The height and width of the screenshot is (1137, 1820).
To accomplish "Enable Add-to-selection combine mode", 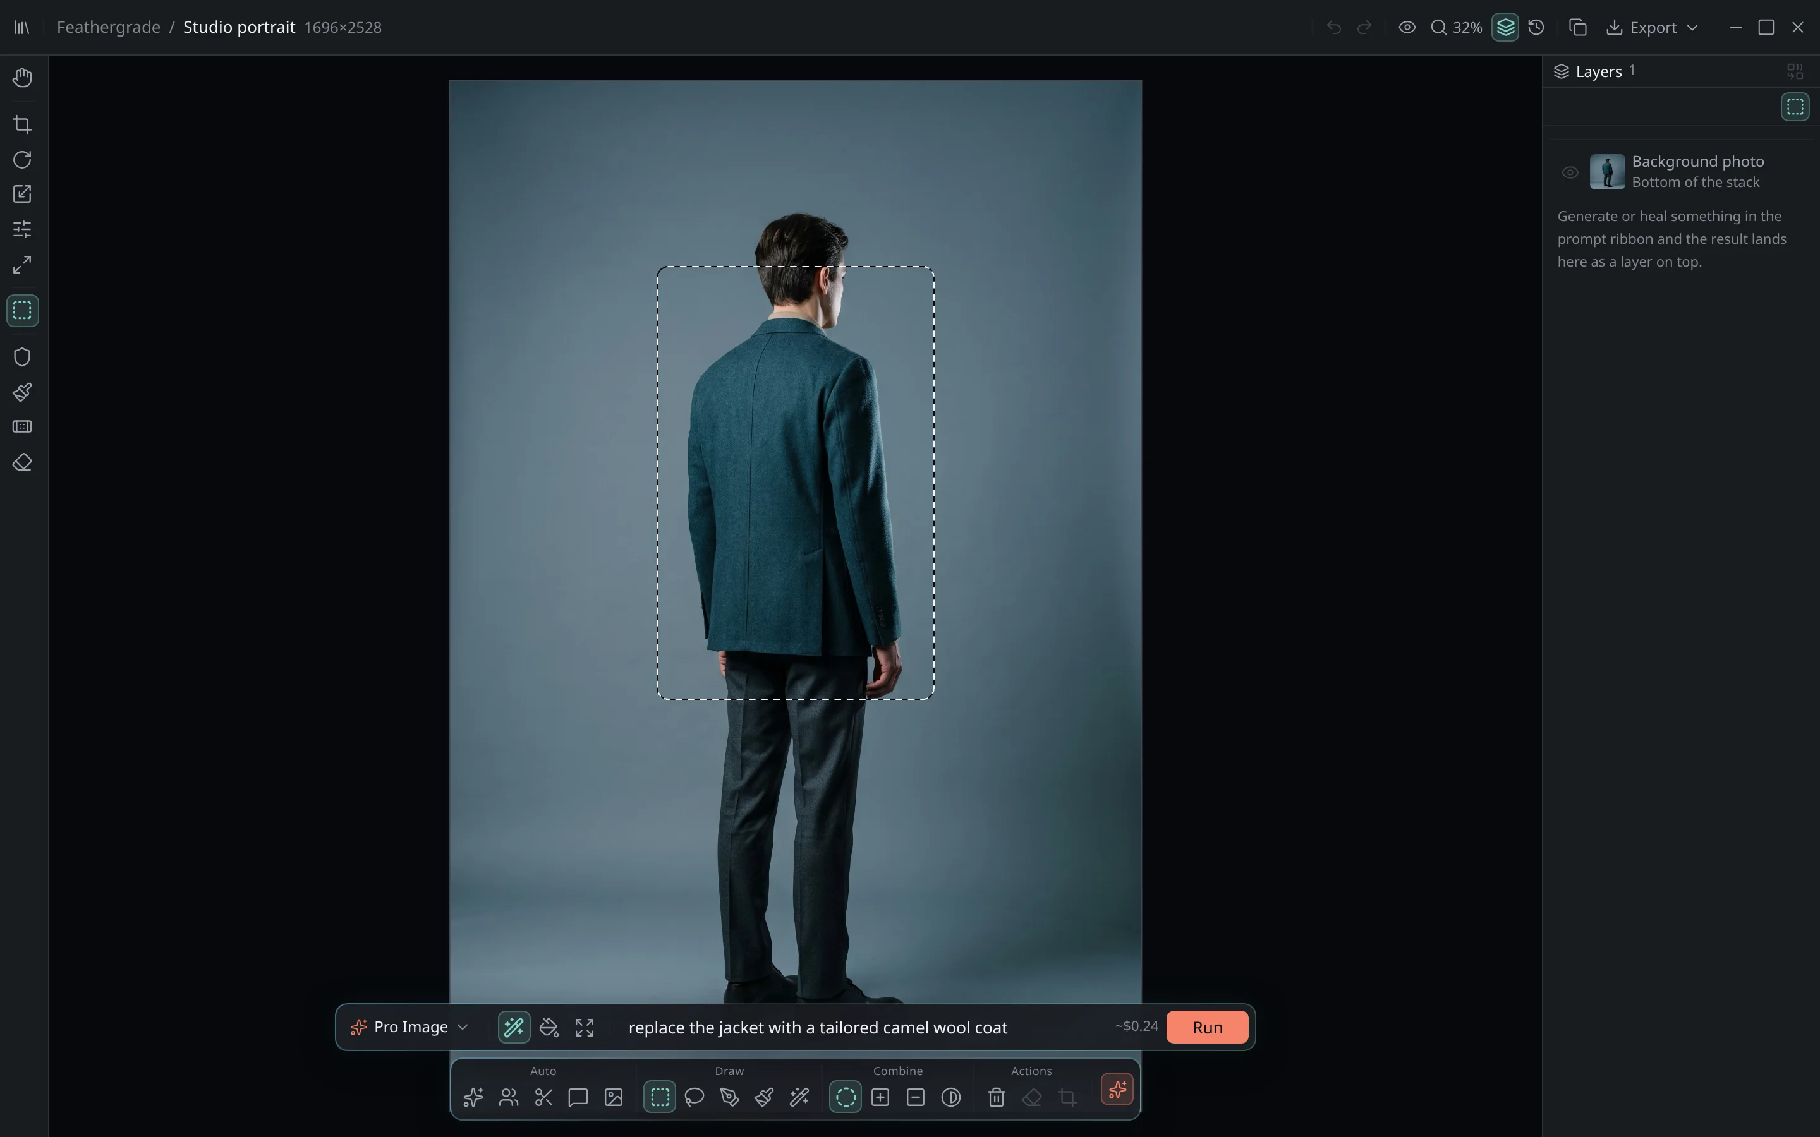I will 880,1097.
